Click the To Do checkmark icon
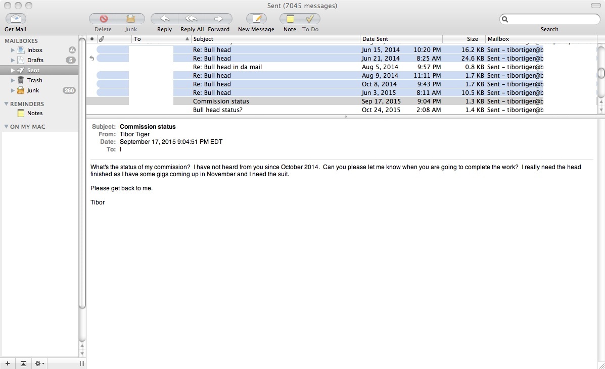This screenshot has height=369, width=605. pyautogui.click(x=310, y=19)
